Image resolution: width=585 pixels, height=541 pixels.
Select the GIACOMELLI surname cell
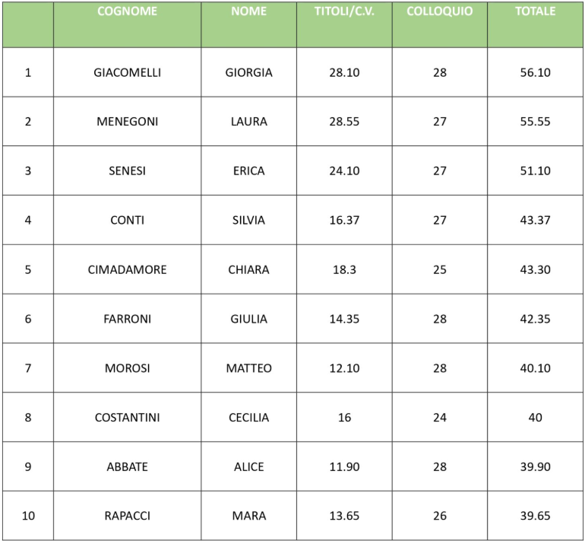point(127,72)
